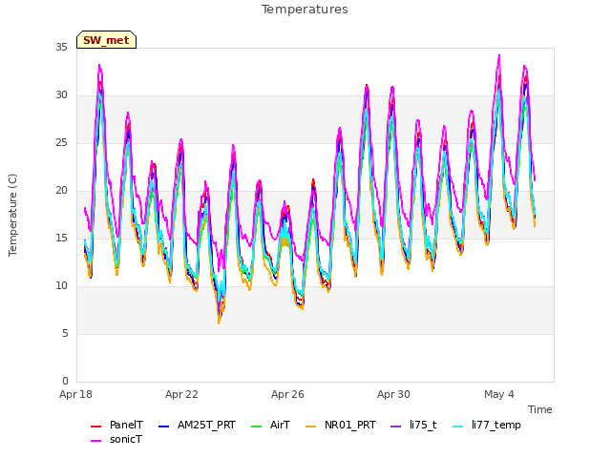Toggle AM25T_PRT series in legend
The width and height of the screenshot is (611, 458).
[x=198, y=425]
